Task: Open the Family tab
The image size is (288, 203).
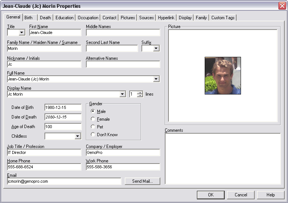Action: coord(201,18)
